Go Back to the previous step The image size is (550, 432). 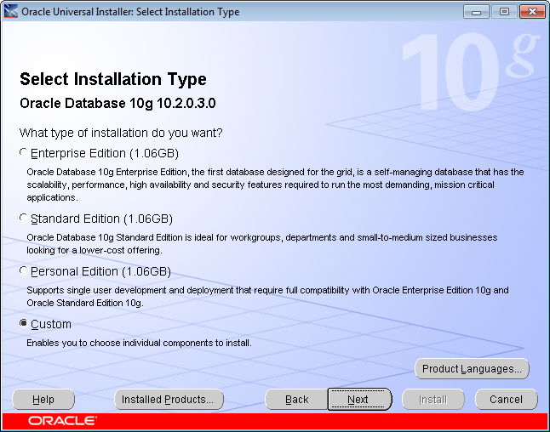297,399
